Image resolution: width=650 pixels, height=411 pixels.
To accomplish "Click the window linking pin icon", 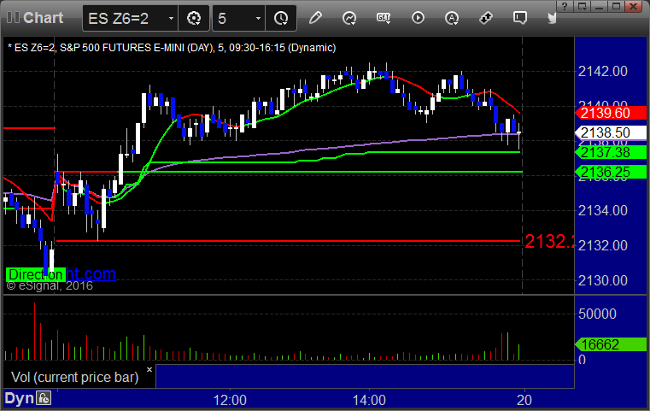I will coord(485,18).
